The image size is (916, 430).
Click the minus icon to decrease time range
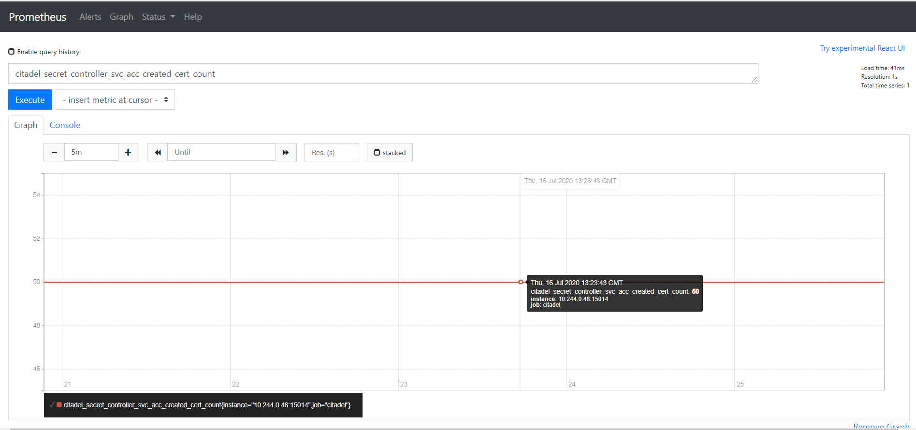coord(54,153)
